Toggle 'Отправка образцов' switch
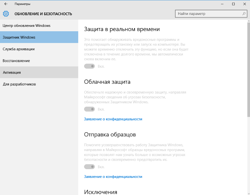This screenshot has width=250, height=195. tap(89, 167)
